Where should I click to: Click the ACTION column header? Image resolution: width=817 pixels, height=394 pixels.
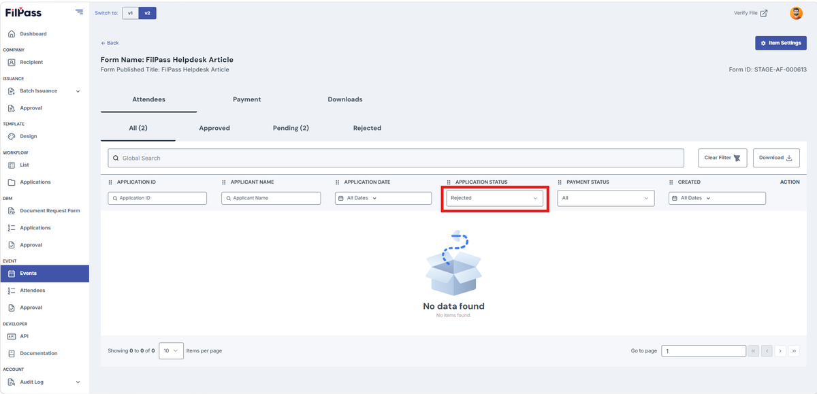coord(790,182)
